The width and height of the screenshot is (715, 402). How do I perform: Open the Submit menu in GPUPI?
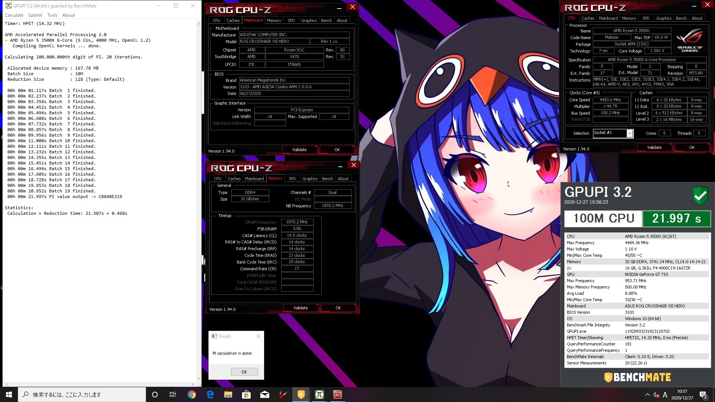tap(35, 15)
